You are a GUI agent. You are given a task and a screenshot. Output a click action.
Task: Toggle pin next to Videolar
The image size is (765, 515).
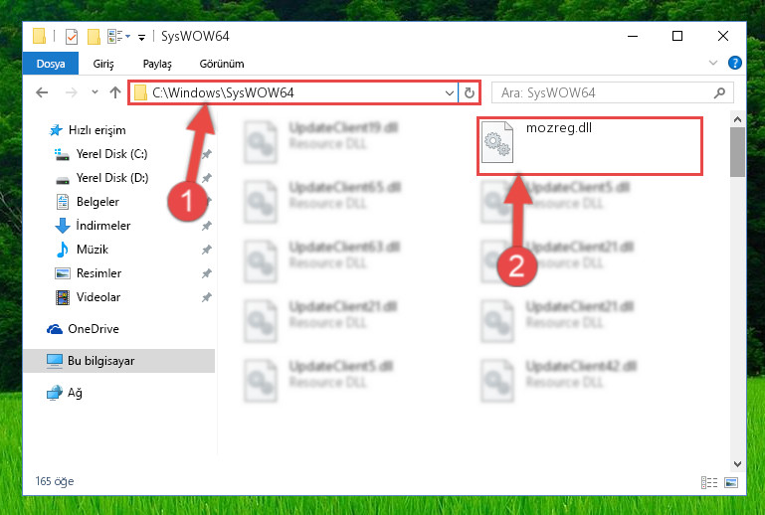(x=207, y=297)
